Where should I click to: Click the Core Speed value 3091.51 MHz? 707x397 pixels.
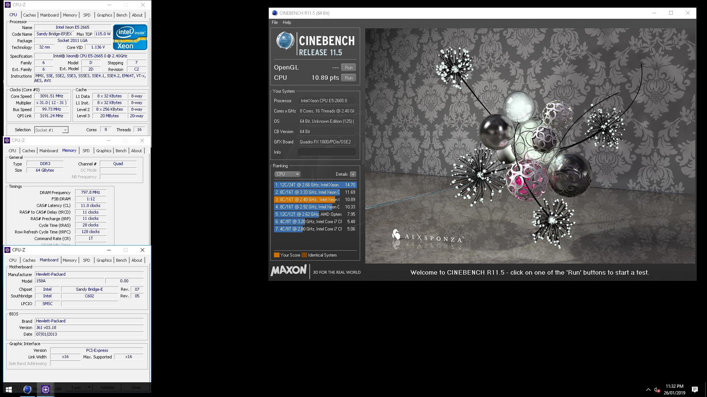click(x=52, y=96)
